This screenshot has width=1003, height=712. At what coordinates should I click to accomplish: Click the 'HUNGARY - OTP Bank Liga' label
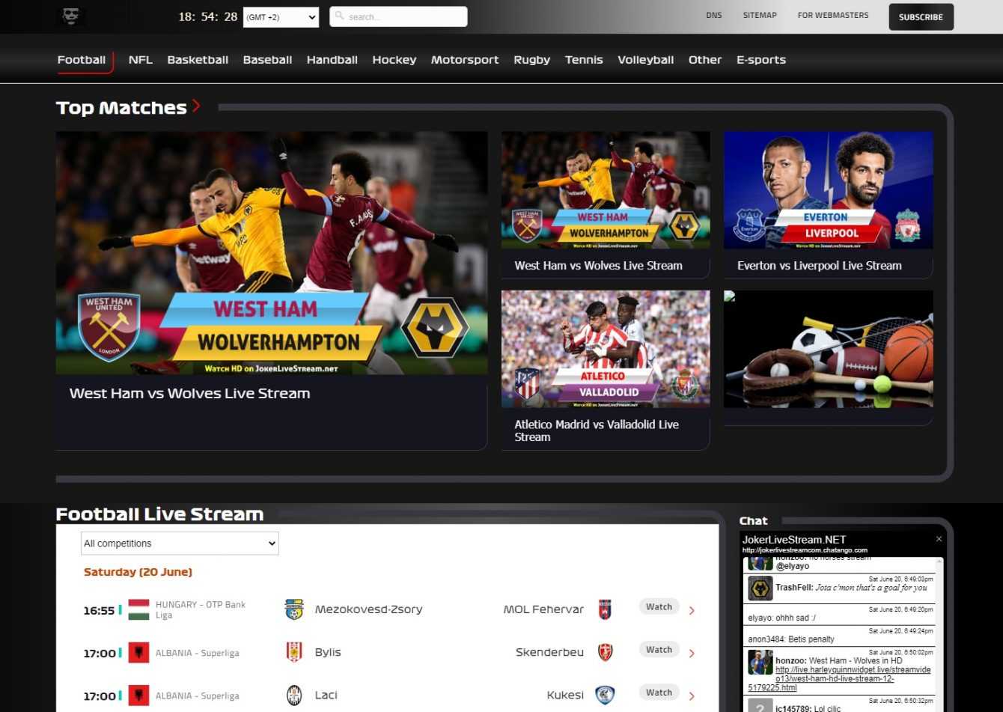(x=201, y=609)
